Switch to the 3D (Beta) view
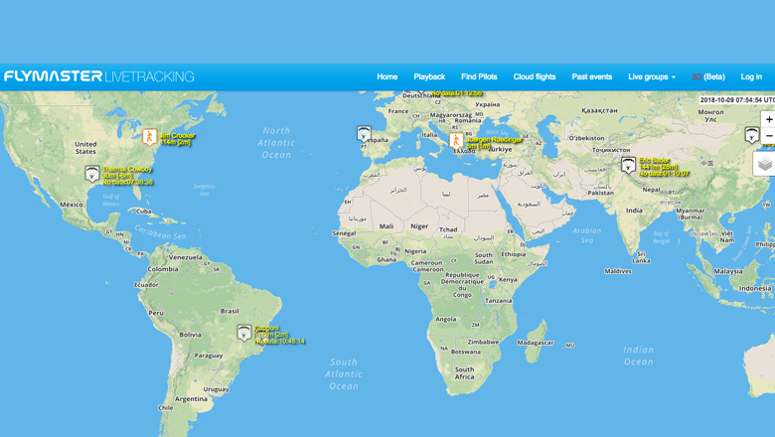This screenshot has height=437, width=775. point(708,76)
